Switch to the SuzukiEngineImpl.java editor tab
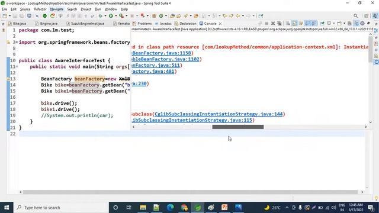 pyautogui.click(x=85, y=24)
